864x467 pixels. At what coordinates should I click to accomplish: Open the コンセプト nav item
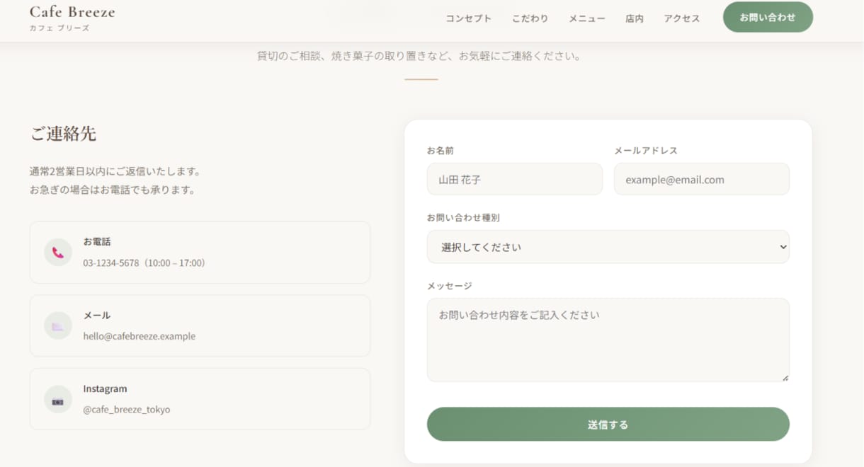point(468,18)
